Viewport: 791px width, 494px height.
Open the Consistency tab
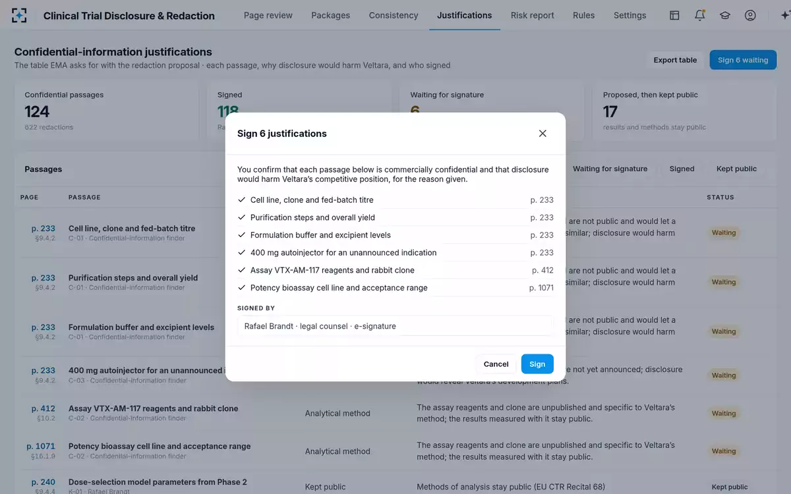pos(394,15)
